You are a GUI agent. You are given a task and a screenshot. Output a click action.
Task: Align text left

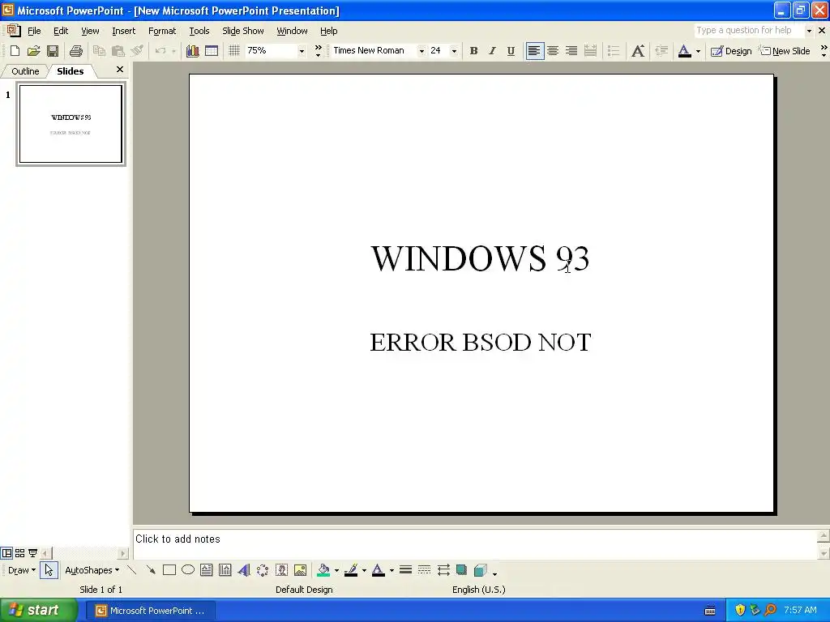[x=535, y=51]
